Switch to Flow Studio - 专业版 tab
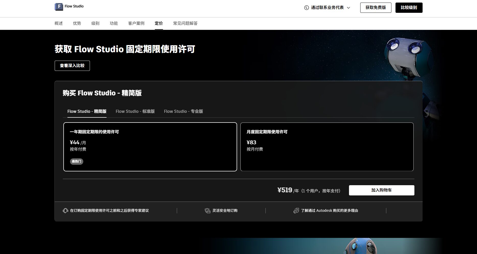The width and height of the screenshot is (477, 254). (x=183, y=111)
